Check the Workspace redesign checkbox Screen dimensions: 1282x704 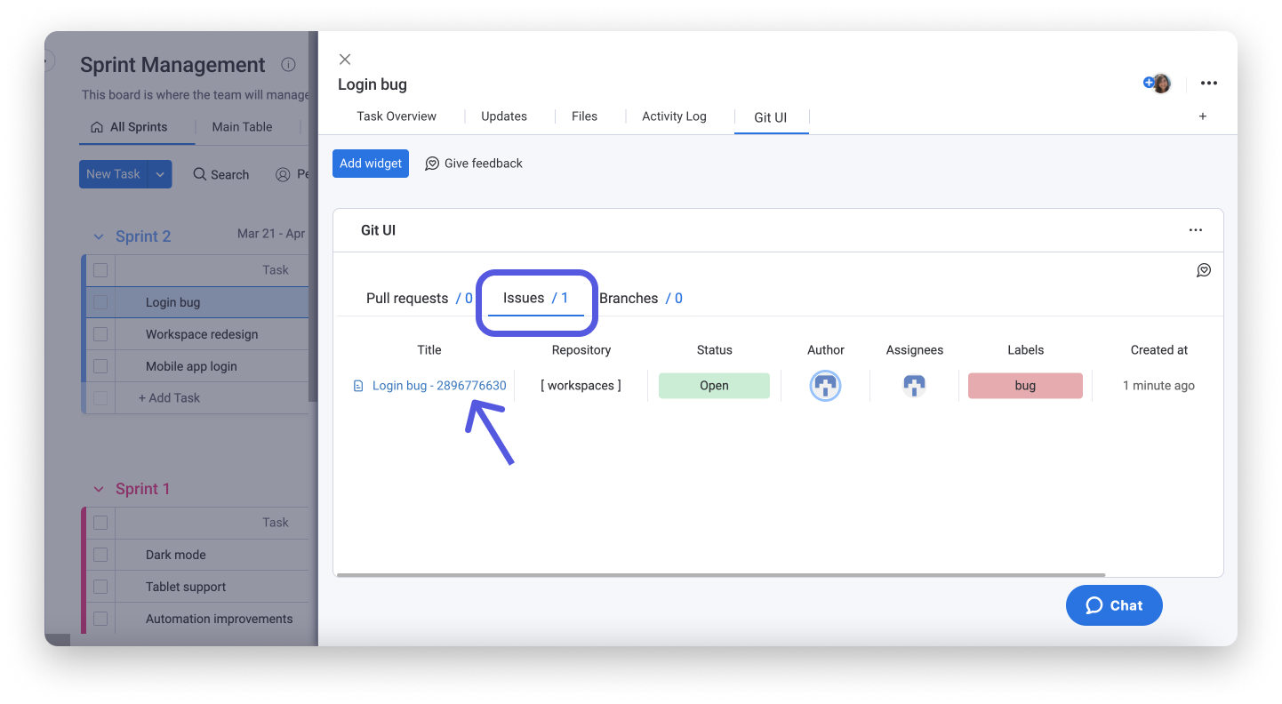click(100, 333)
